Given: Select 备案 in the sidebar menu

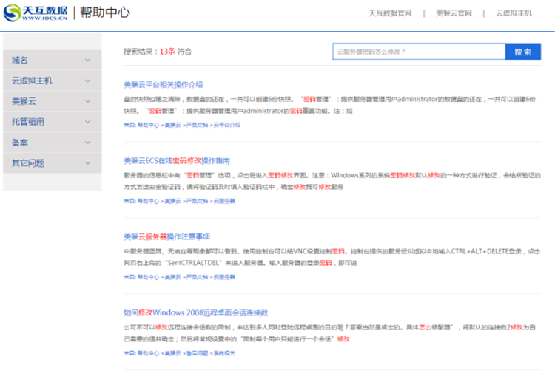Looking at the screenshot, I should coord(53,142).
